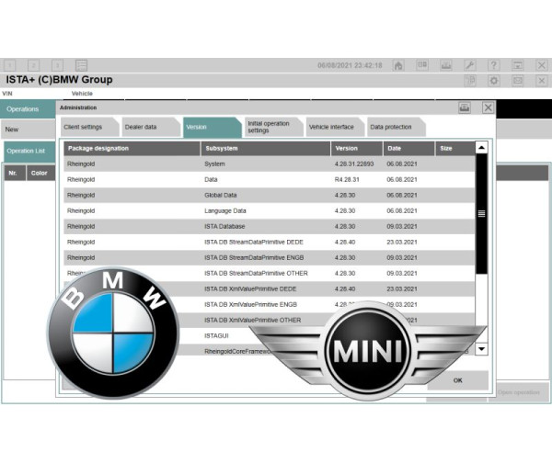
Task: Click the scroll-down arrow of version table
Action: click(481, 349)
